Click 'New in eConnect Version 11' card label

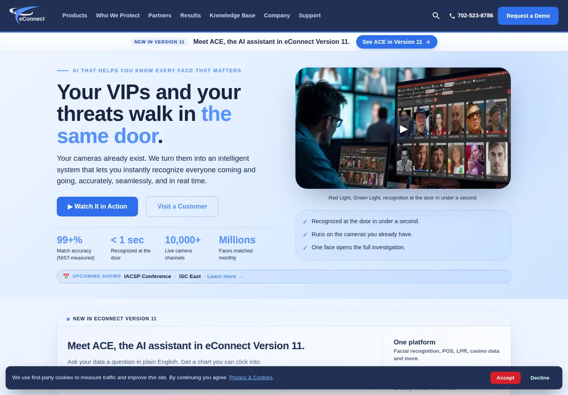114,319
